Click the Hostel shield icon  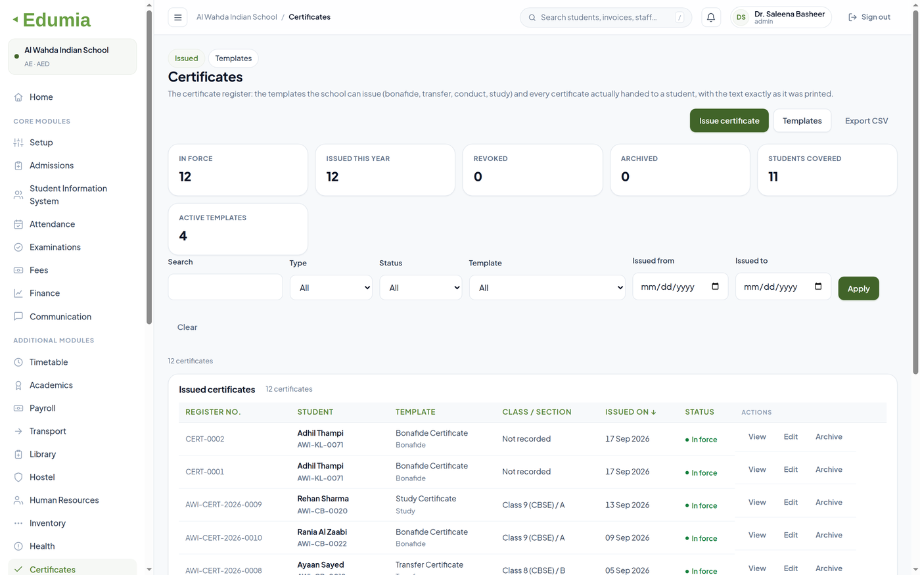coord(18,477)
